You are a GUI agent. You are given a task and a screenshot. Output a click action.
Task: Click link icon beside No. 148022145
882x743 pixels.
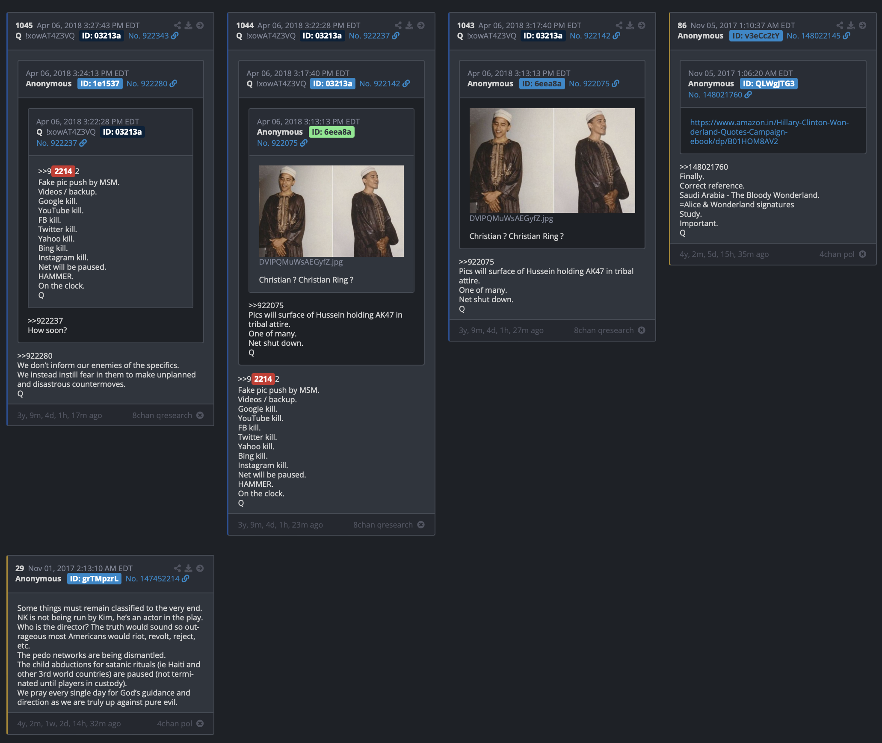coord(846,35)
